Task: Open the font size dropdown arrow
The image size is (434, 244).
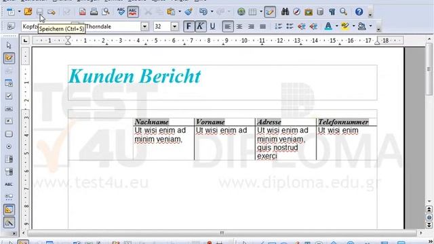Action: 175,26
